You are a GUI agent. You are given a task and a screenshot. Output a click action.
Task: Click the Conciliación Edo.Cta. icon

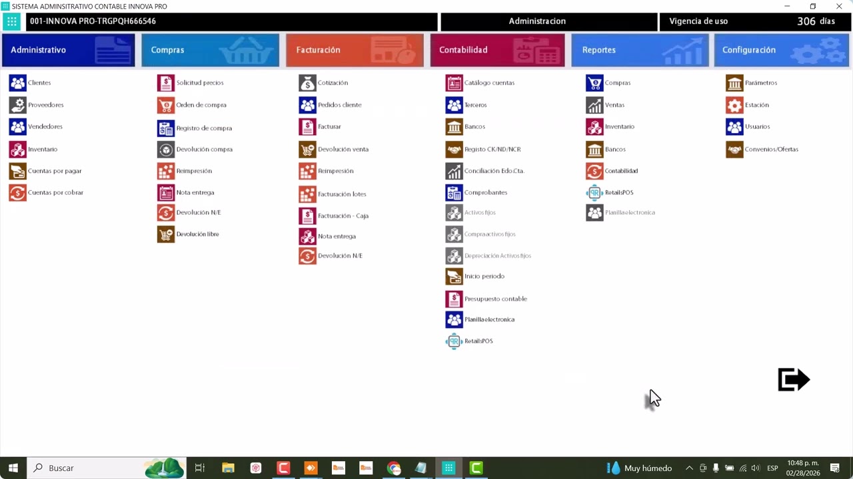tap(454, 171)
